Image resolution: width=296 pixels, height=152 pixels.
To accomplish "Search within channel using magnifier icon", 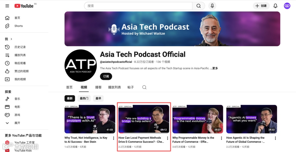I will pos(144,87).
